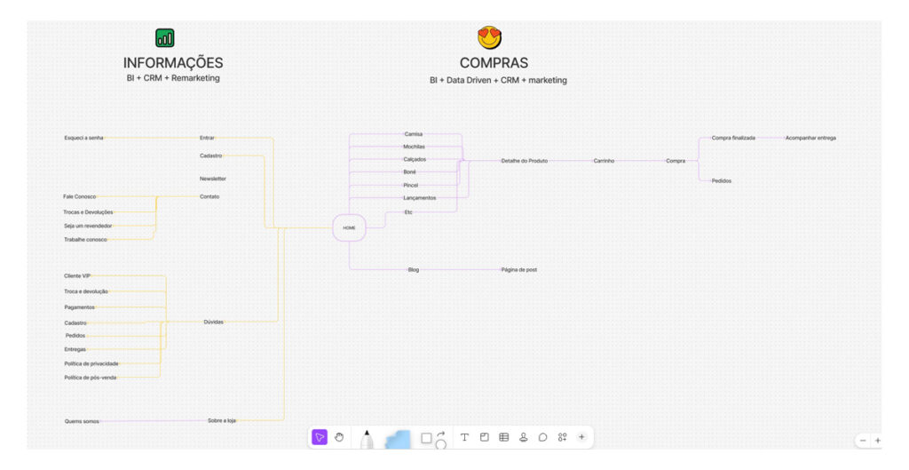Select the 'Detalhe do Produto' node
The width and height of the screenshot is (909, 470).
pos(524,161)
